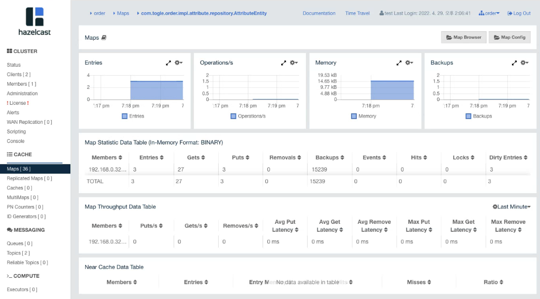
Task: Toggle the Memory legend swatch
Action: click(354, 116)
